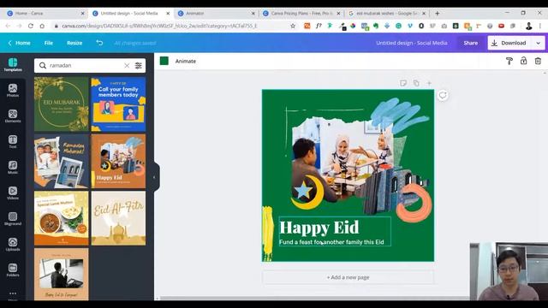
Task: Go back to Home
Action: (x=19, y=43)
